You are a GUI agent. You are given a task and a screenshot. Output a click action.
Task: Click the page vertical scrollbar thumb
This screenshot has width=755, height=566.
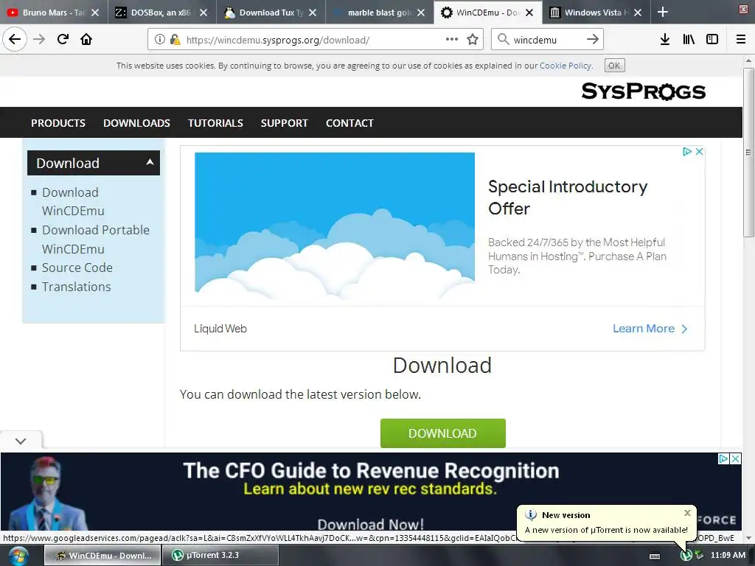748,152
